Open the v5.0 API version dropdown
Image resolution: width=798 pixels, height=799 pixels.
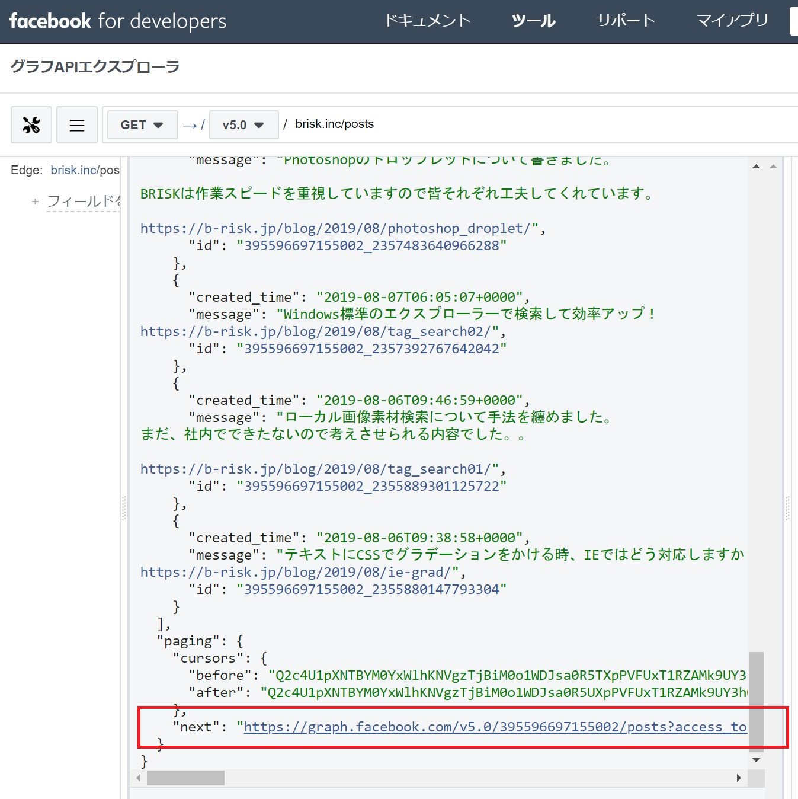[x=243, y=124]
